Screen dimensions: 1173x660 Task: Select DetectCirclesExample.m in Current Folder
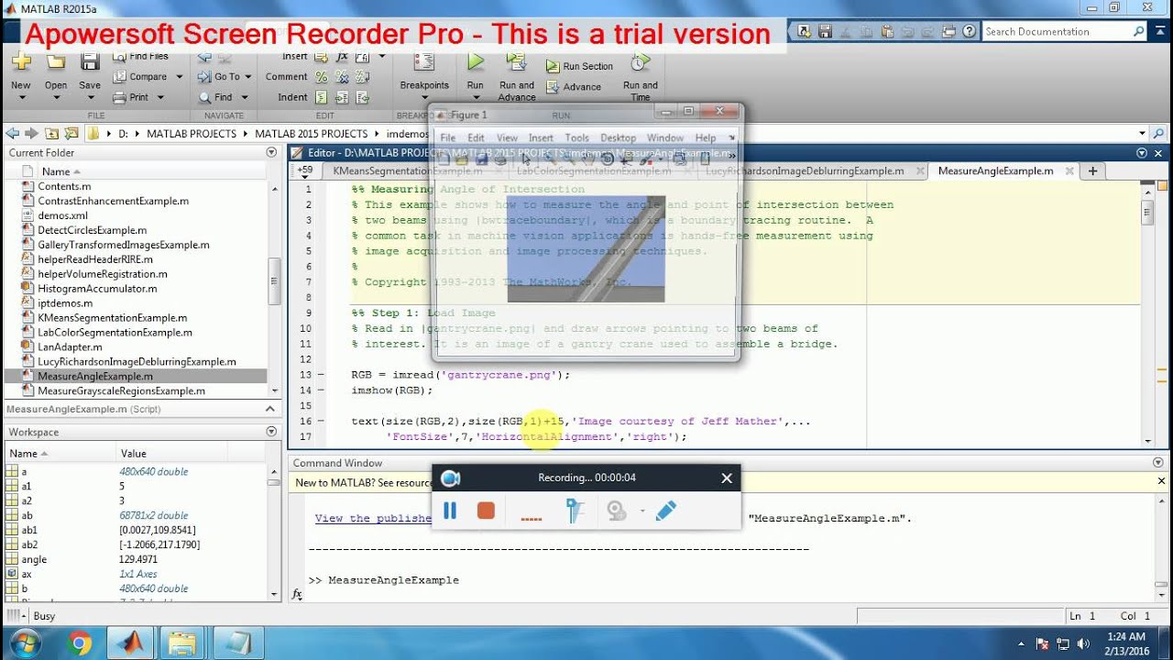click(92, 230)
